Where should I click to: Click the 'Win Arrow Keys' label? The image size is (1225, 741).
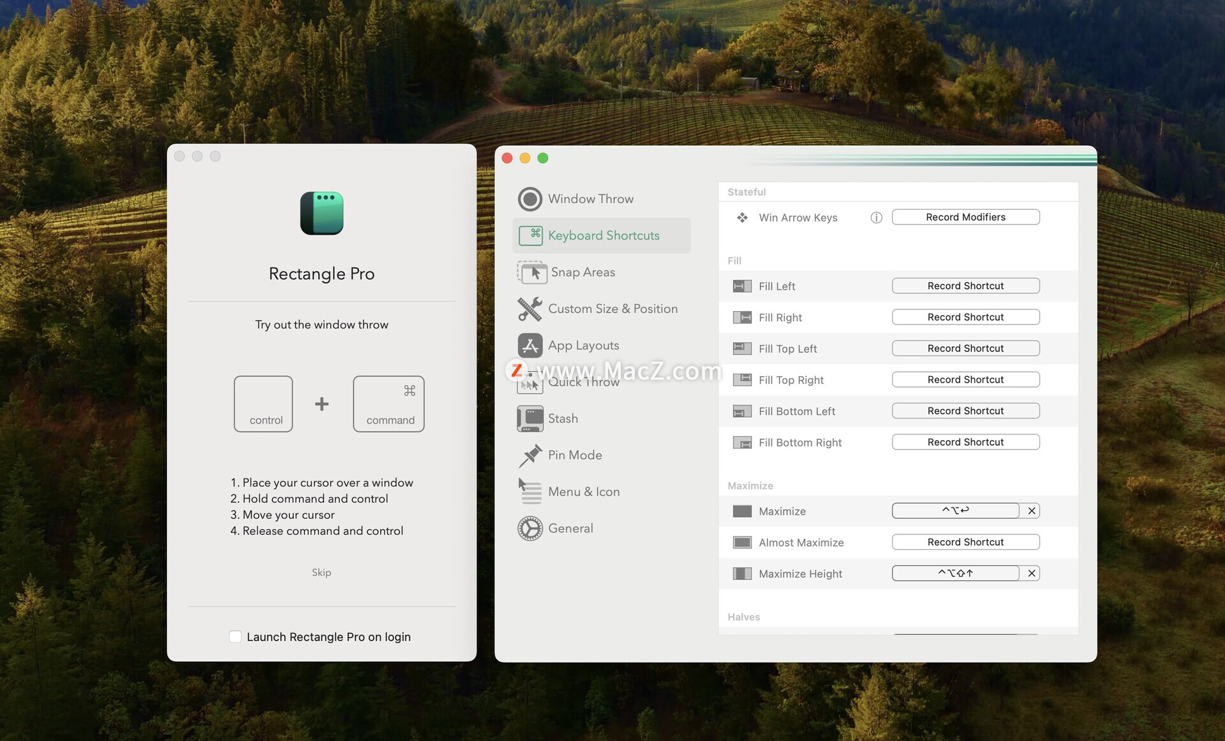[x=798, y=217]
